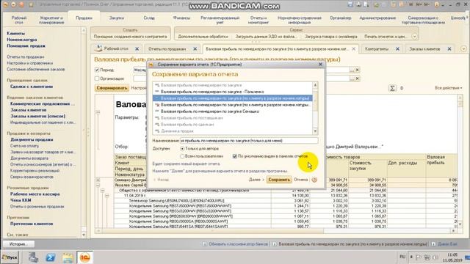This screenshot has height=264, width=470.
Task: Open Рабочее место кассира link
Action: point(35,194)
